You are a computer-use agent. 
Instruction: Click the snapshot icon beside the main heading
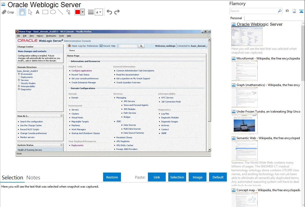[3, 4]
